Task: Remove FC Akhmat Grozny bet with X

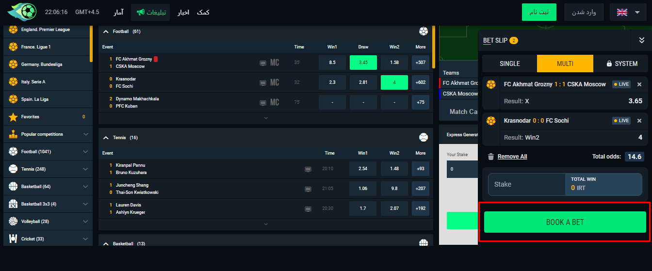Action: coord(639,84)
